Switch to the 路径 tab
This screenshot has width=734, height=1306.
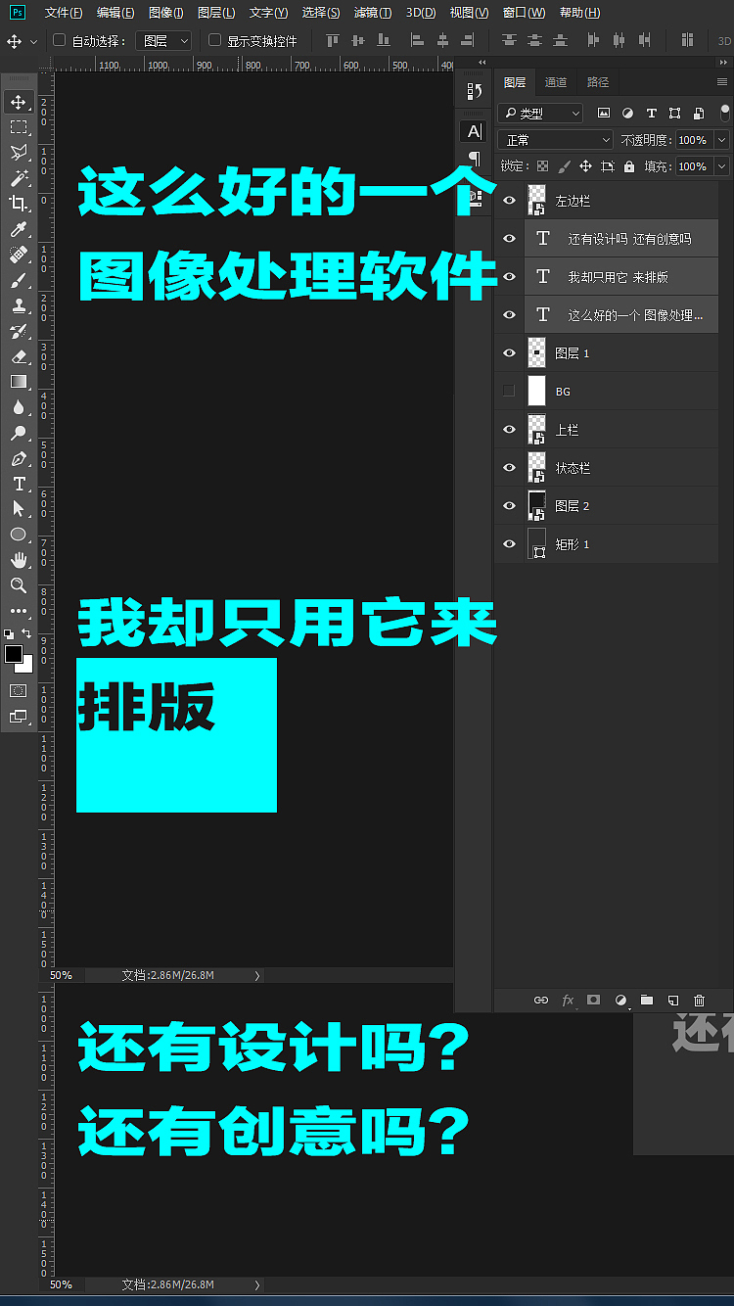tap(598, 82)
